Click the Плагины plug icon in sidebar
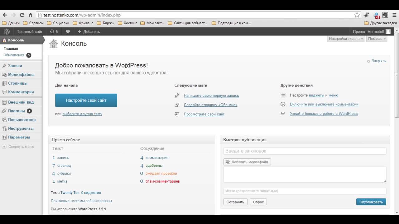 [x=4, y=111]
